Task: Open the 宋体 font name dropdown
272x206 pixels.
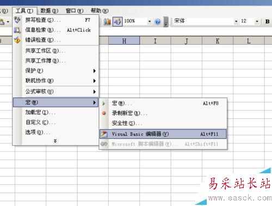Action: [x=236, y=21]
